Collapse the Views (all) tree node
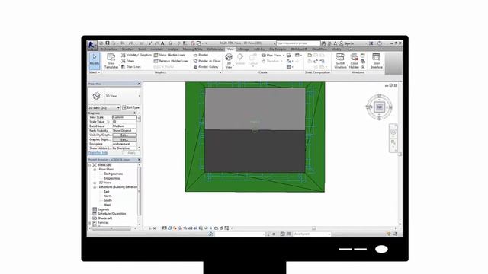 (90, 165)
